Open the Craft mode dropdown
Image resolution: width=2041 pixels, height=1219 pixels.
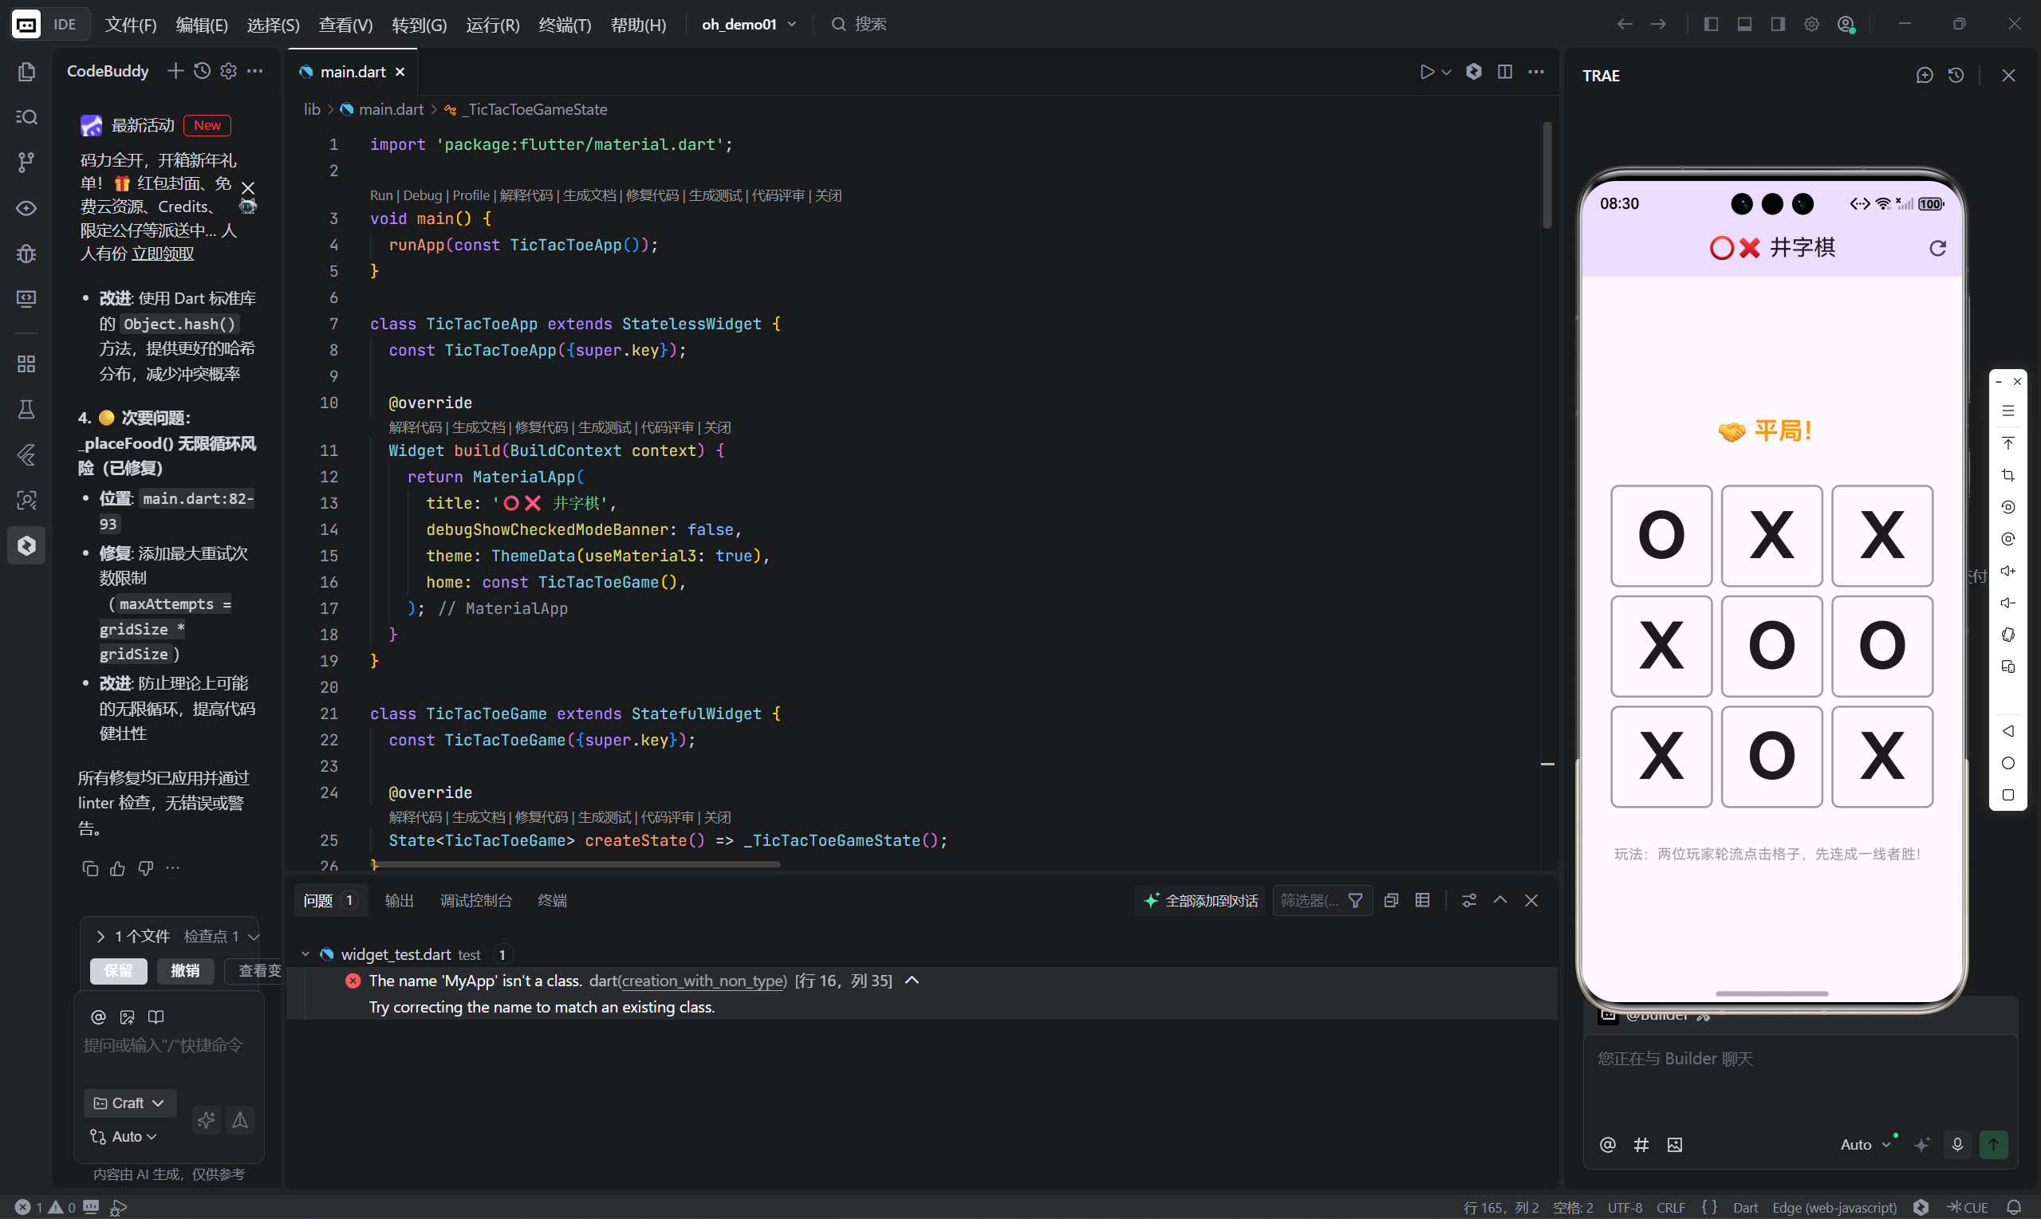(x=130, y=1103)
